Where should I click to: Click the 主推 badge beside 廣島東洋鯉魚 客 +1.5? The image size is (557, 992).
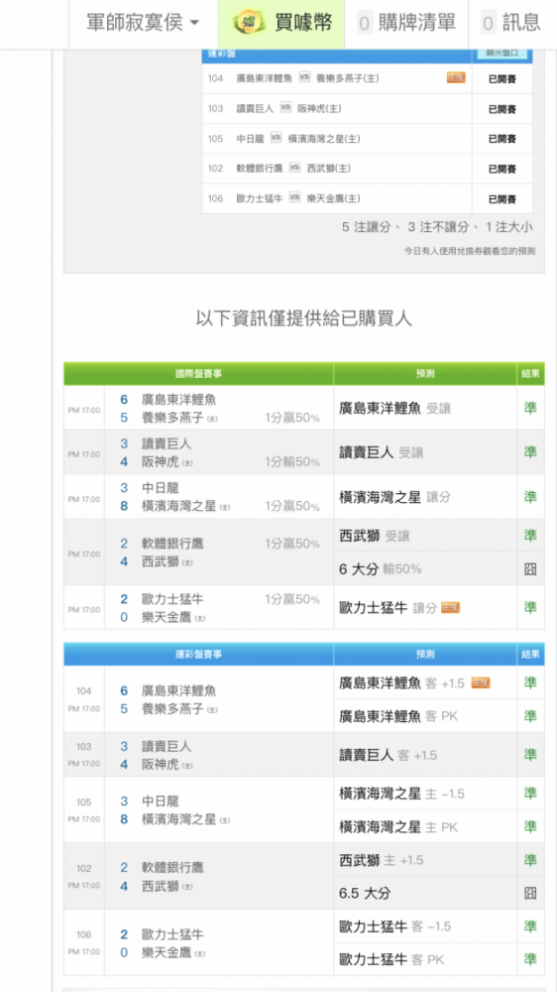(481, 682)
